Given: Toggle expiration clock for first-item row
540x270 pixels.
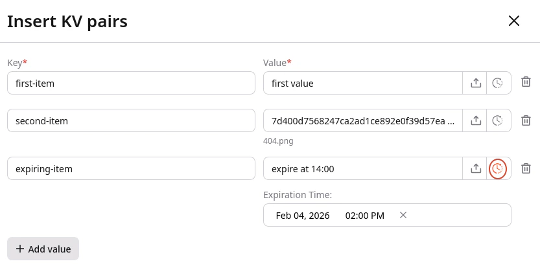Looking at the screenshot, I should [497, 83].
